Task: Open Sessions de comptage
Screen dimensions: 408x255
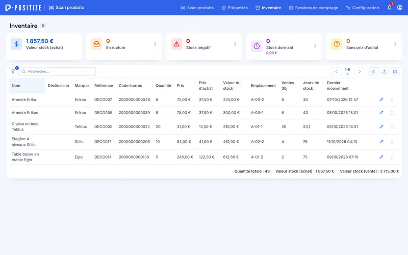Action: coord(314,8)
